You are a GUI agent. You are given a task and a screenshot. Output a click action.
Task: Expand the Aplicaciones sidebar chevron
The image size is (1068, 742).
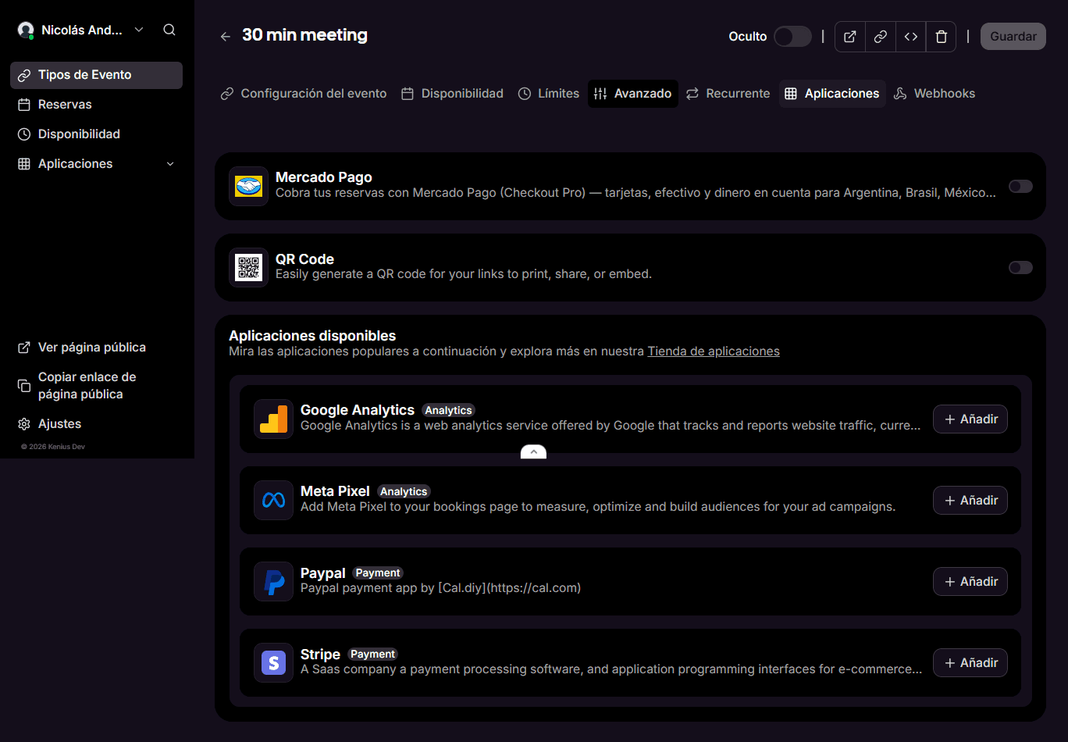pyautogui.click(x=170, y=164)
